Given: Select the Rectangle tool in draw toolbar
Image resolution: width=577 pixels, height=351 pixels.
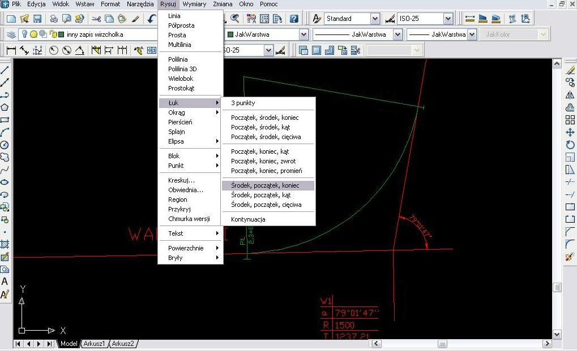Looking at the screenshot, I should pyautogui.click(x=5, y=120).
